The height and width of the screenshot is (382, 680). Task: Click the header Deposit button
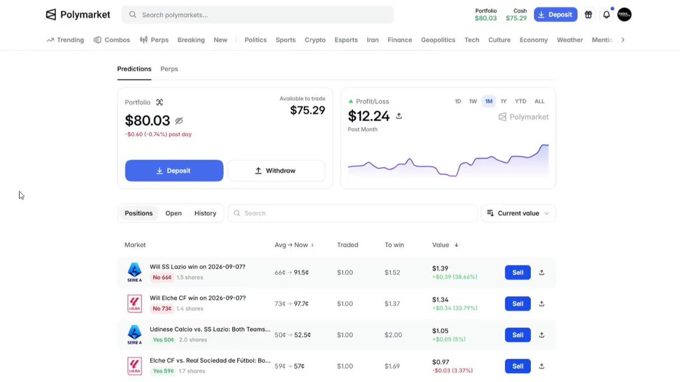coord(555,15)
